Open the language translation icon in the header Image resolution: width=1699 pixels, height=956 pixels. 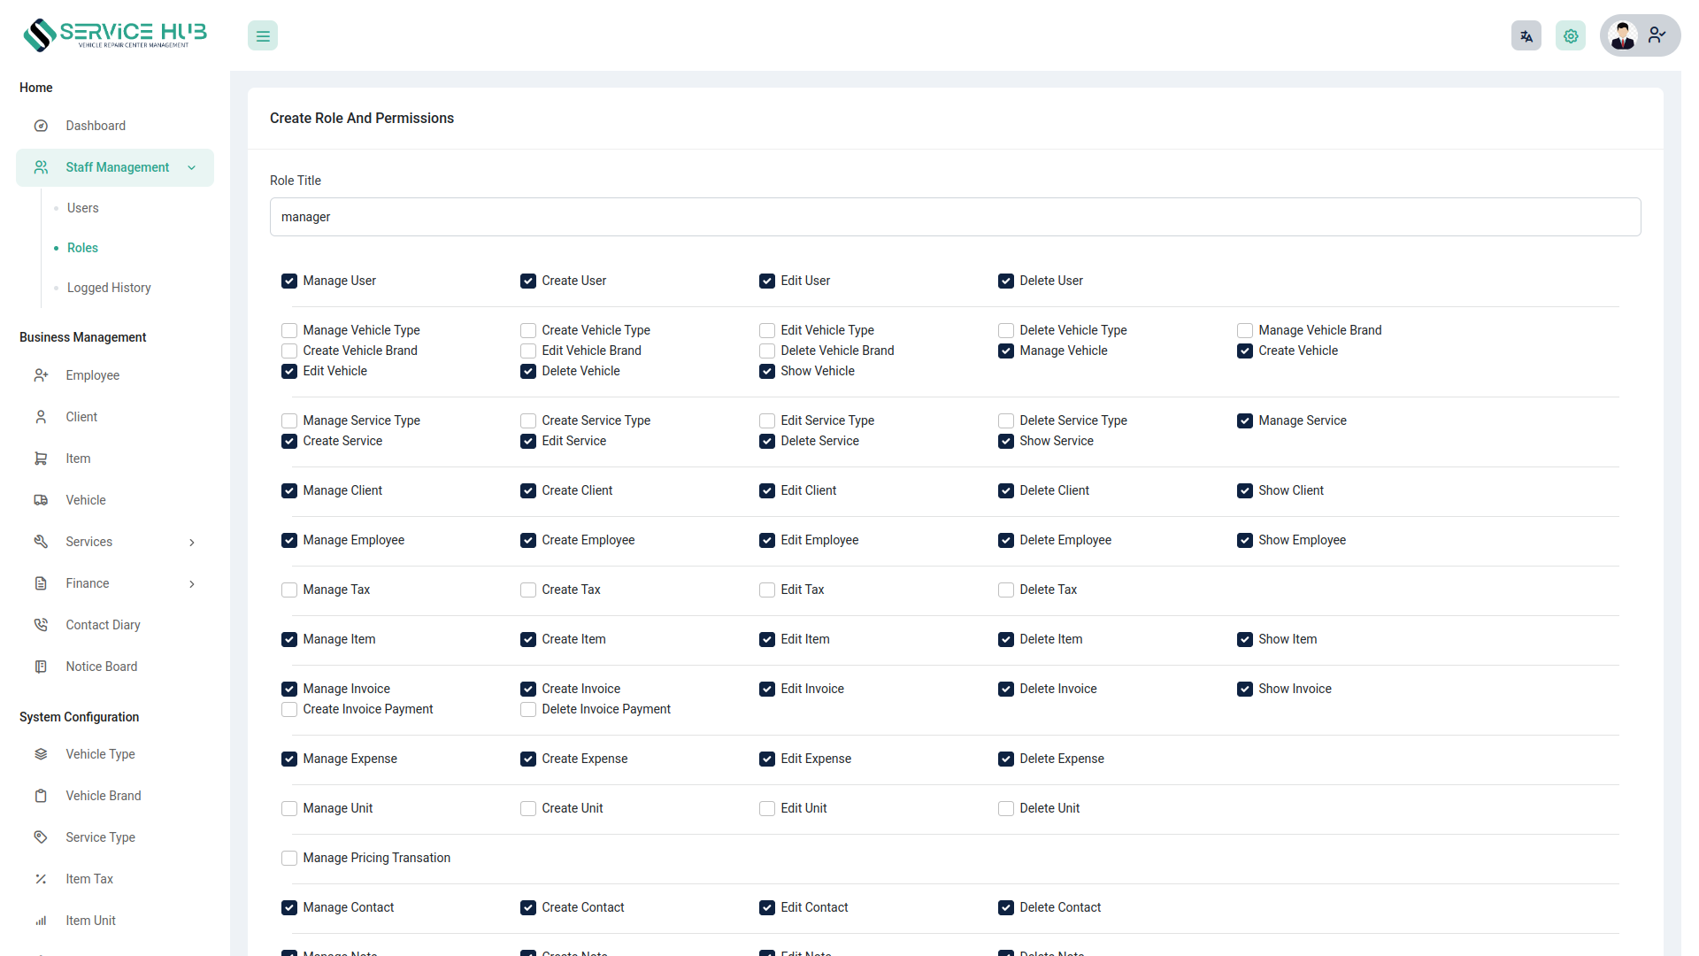[x=1526, y=35]
